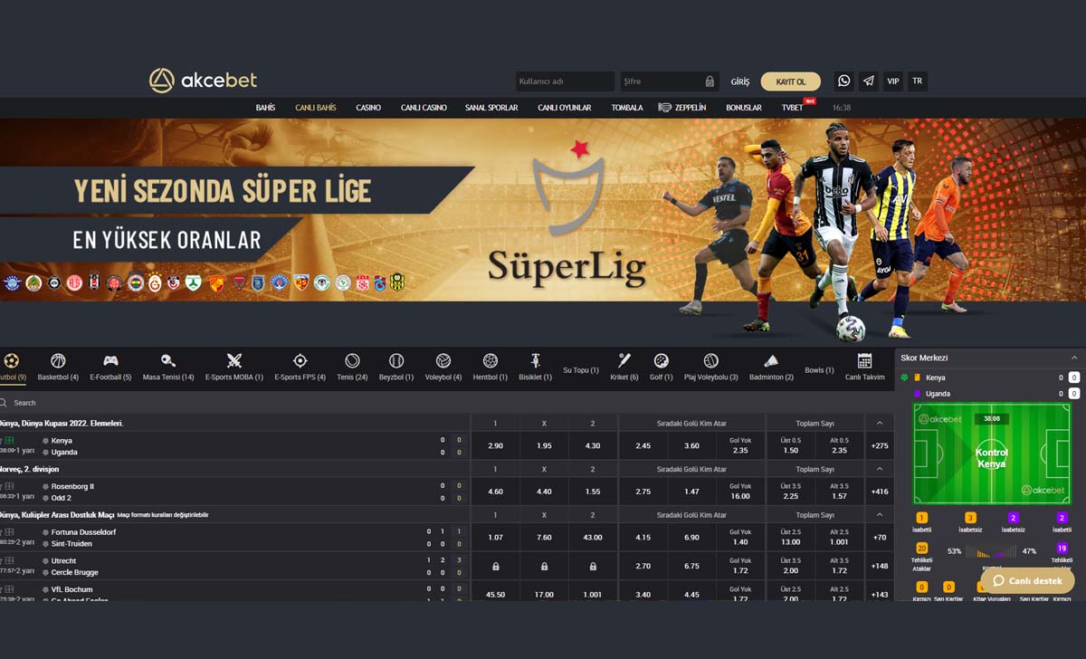Select Bisiklet (1) cycling icon
This screenshot has width=1086, height=659.
[535, 359]
